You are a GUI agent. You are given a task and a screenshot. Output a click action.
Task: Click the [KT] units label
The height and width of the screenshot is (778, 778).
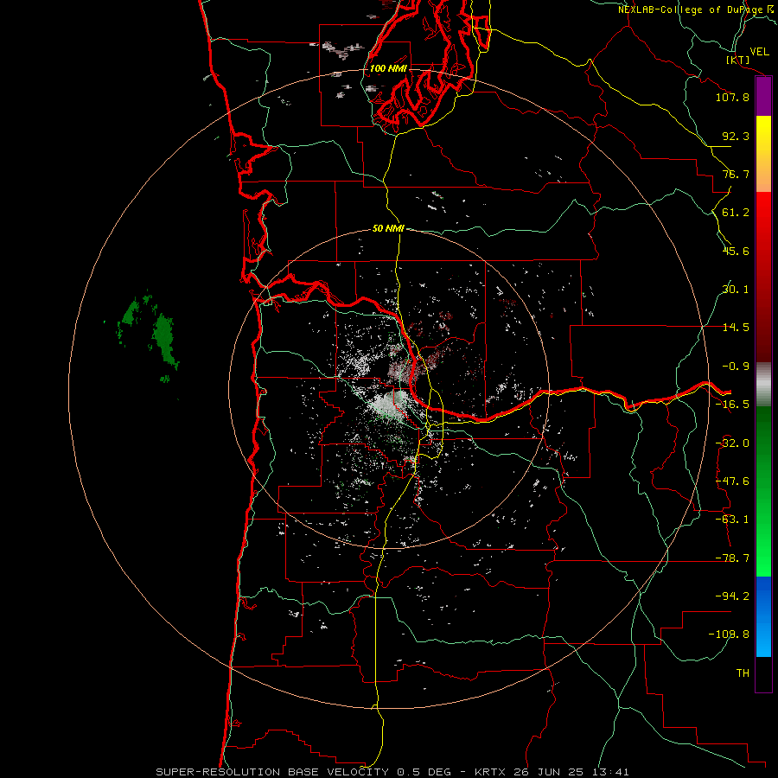[738, 60]
